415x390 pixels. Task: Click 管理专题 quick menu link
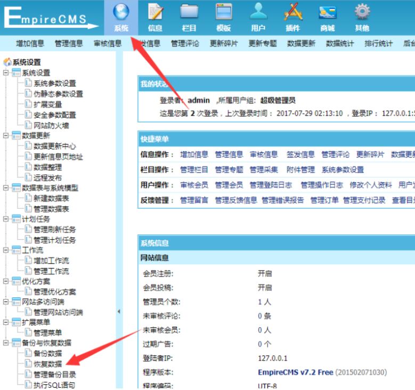tap(229, 169)
